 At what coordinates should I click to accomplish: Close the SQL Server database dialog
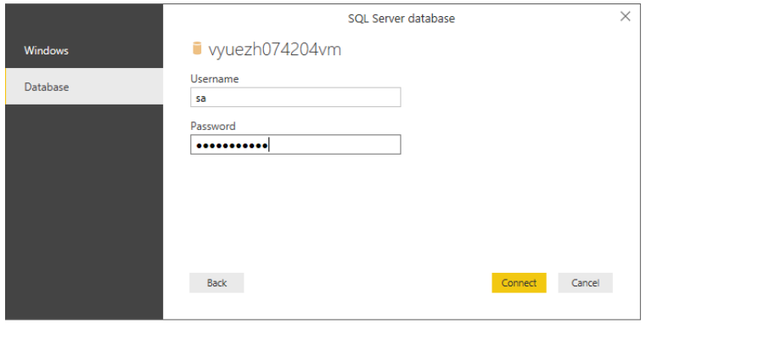coord(625,16)
